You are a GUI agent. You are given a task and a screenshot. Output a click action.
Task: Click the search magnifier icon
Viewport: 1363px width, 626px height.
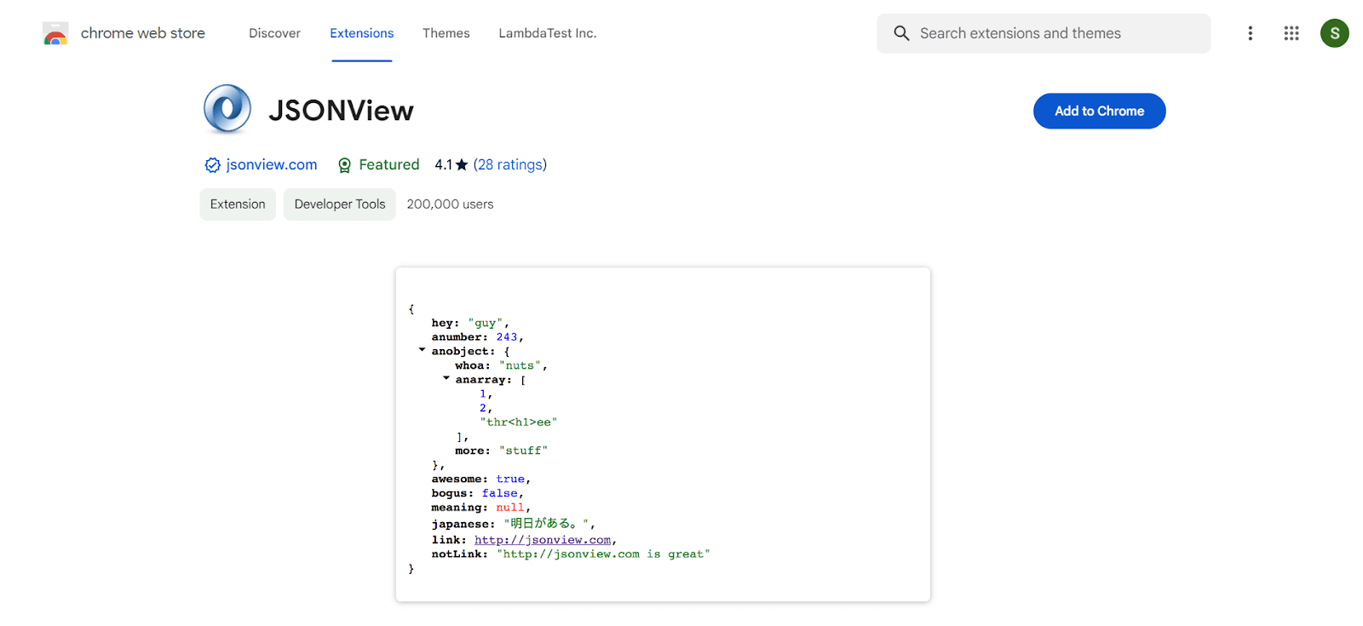pos(901,33)
